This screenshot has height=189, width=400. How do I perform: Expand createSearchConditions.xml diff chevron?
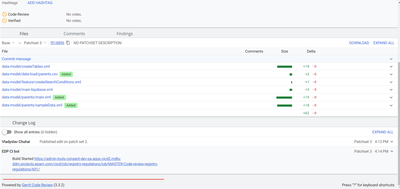pyautogui.click(x=391, y=82)
